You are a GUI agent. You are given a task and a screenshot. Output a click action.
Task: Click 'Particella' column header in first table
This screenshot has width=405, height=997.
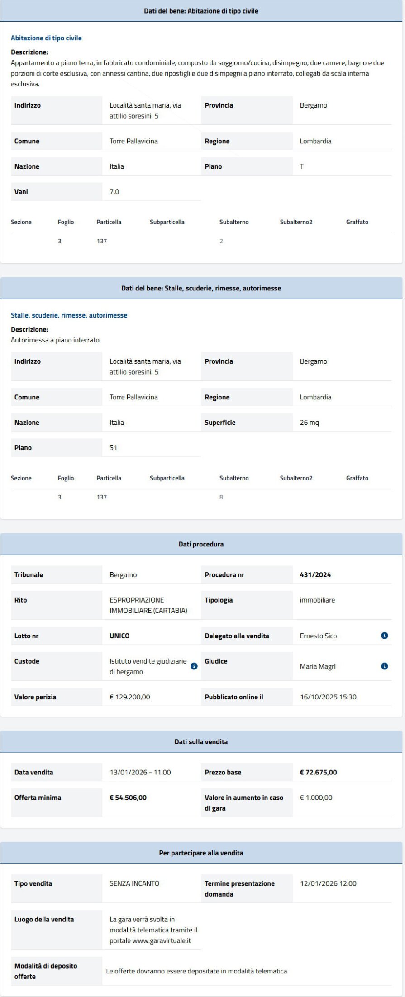point(109,222)
